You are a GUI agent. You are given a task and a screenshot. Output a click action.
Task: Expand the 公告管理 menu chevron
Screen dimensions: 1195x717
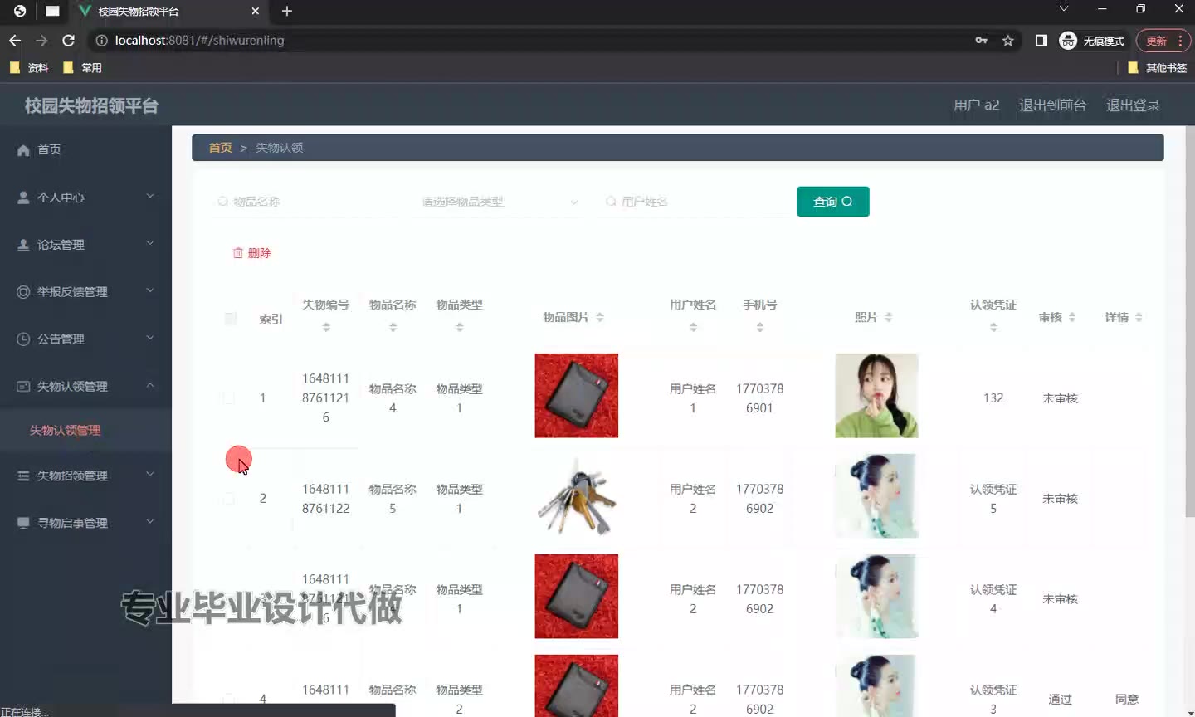[x=150, y=339]
